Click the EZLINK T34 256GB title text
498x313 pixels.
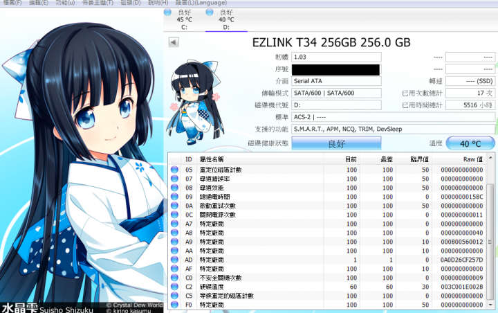[331, 42]
